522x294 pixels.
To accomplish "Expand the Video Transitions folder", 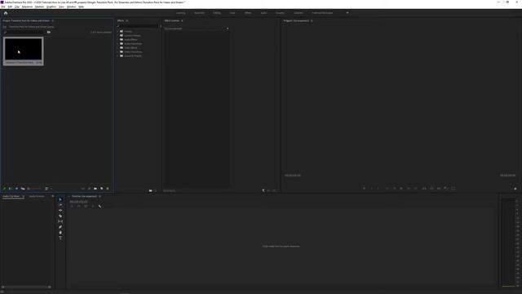I will (x=117, y=51).
